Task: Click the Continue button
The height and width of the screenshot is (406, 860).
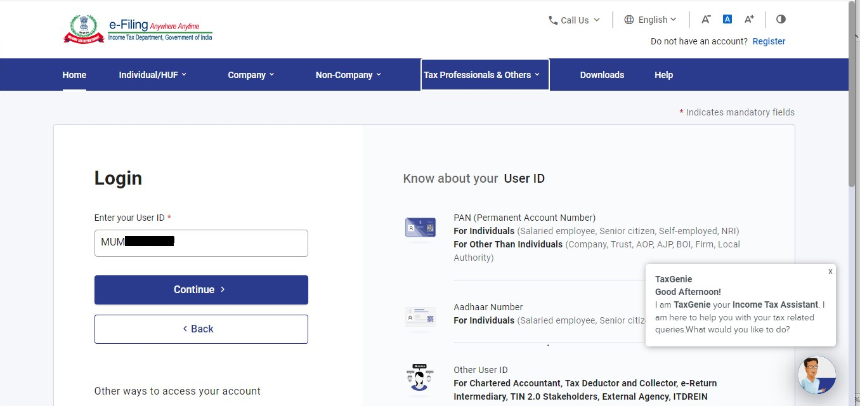Action: coord(200,289)
